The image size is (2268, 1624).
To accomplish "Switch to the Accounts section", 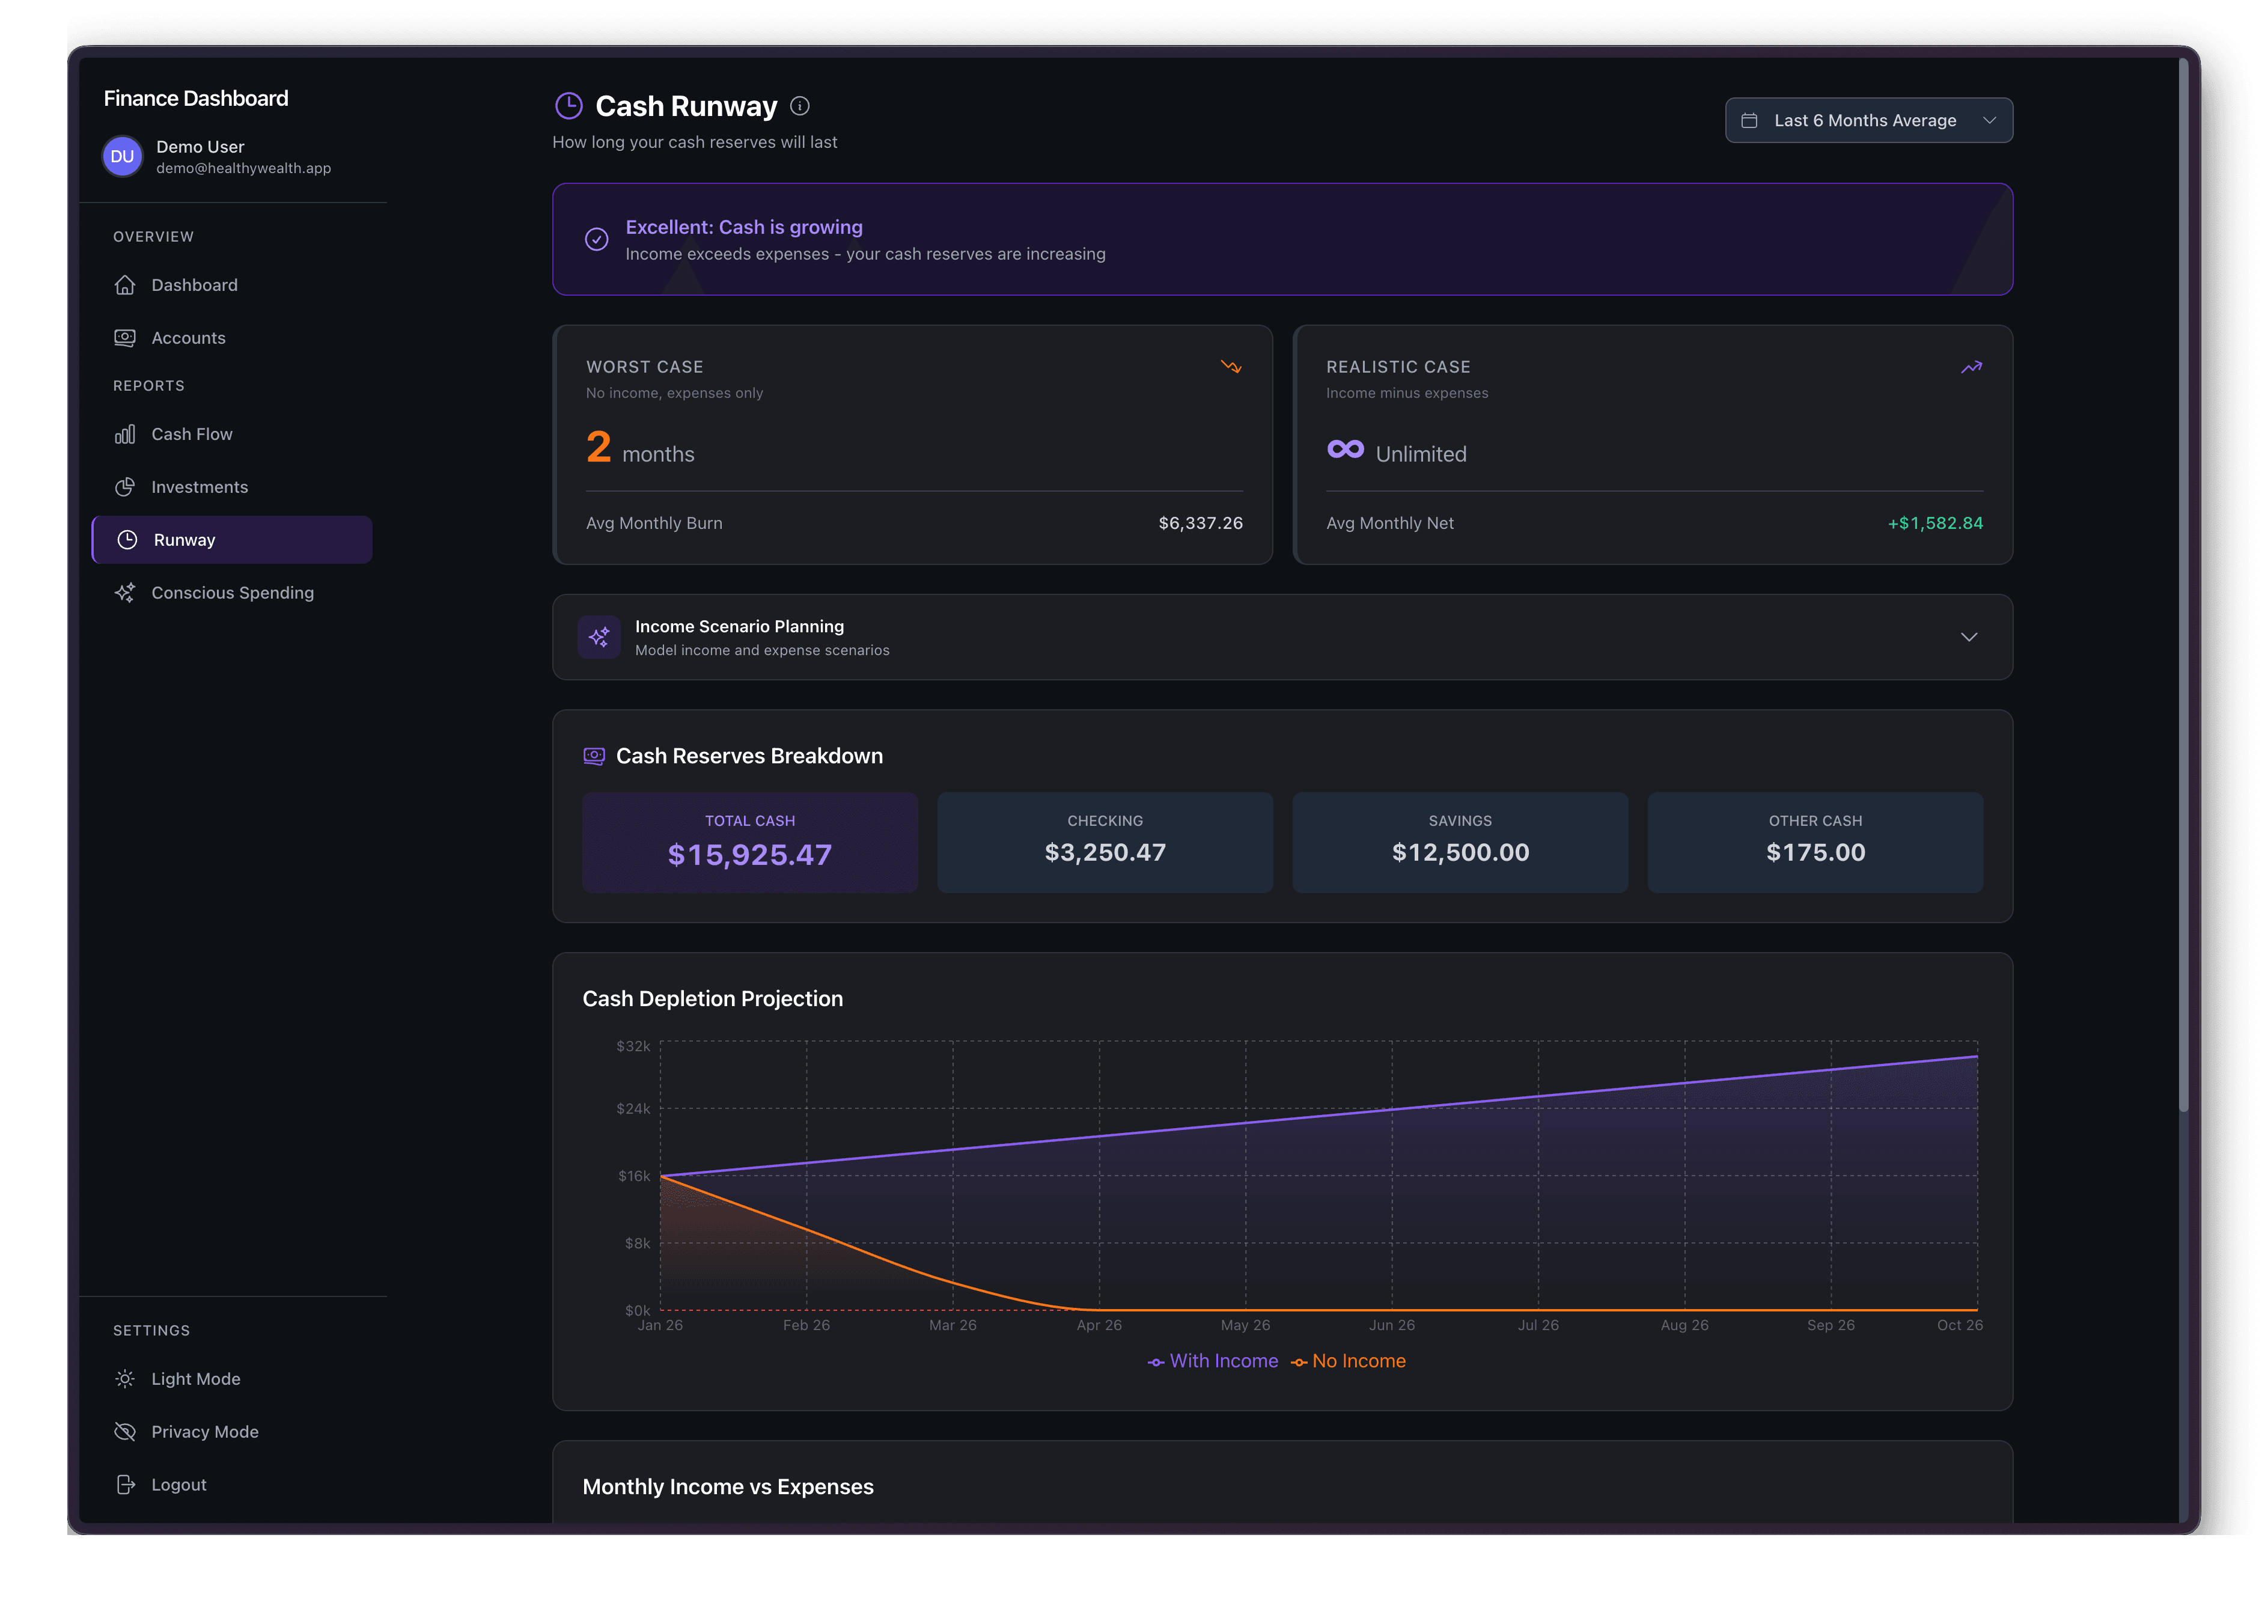I will pyautogui.click(x=188, y=337).
